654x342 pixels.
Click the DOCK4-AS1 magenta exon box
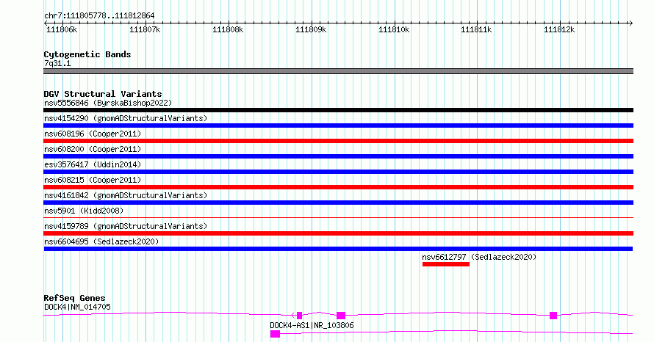click(275, 334)
